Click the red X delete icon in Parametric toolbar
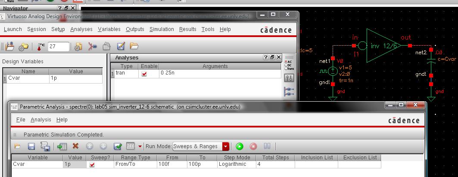Viewport: 458px width, 177px height. click(x=76, y=146)
